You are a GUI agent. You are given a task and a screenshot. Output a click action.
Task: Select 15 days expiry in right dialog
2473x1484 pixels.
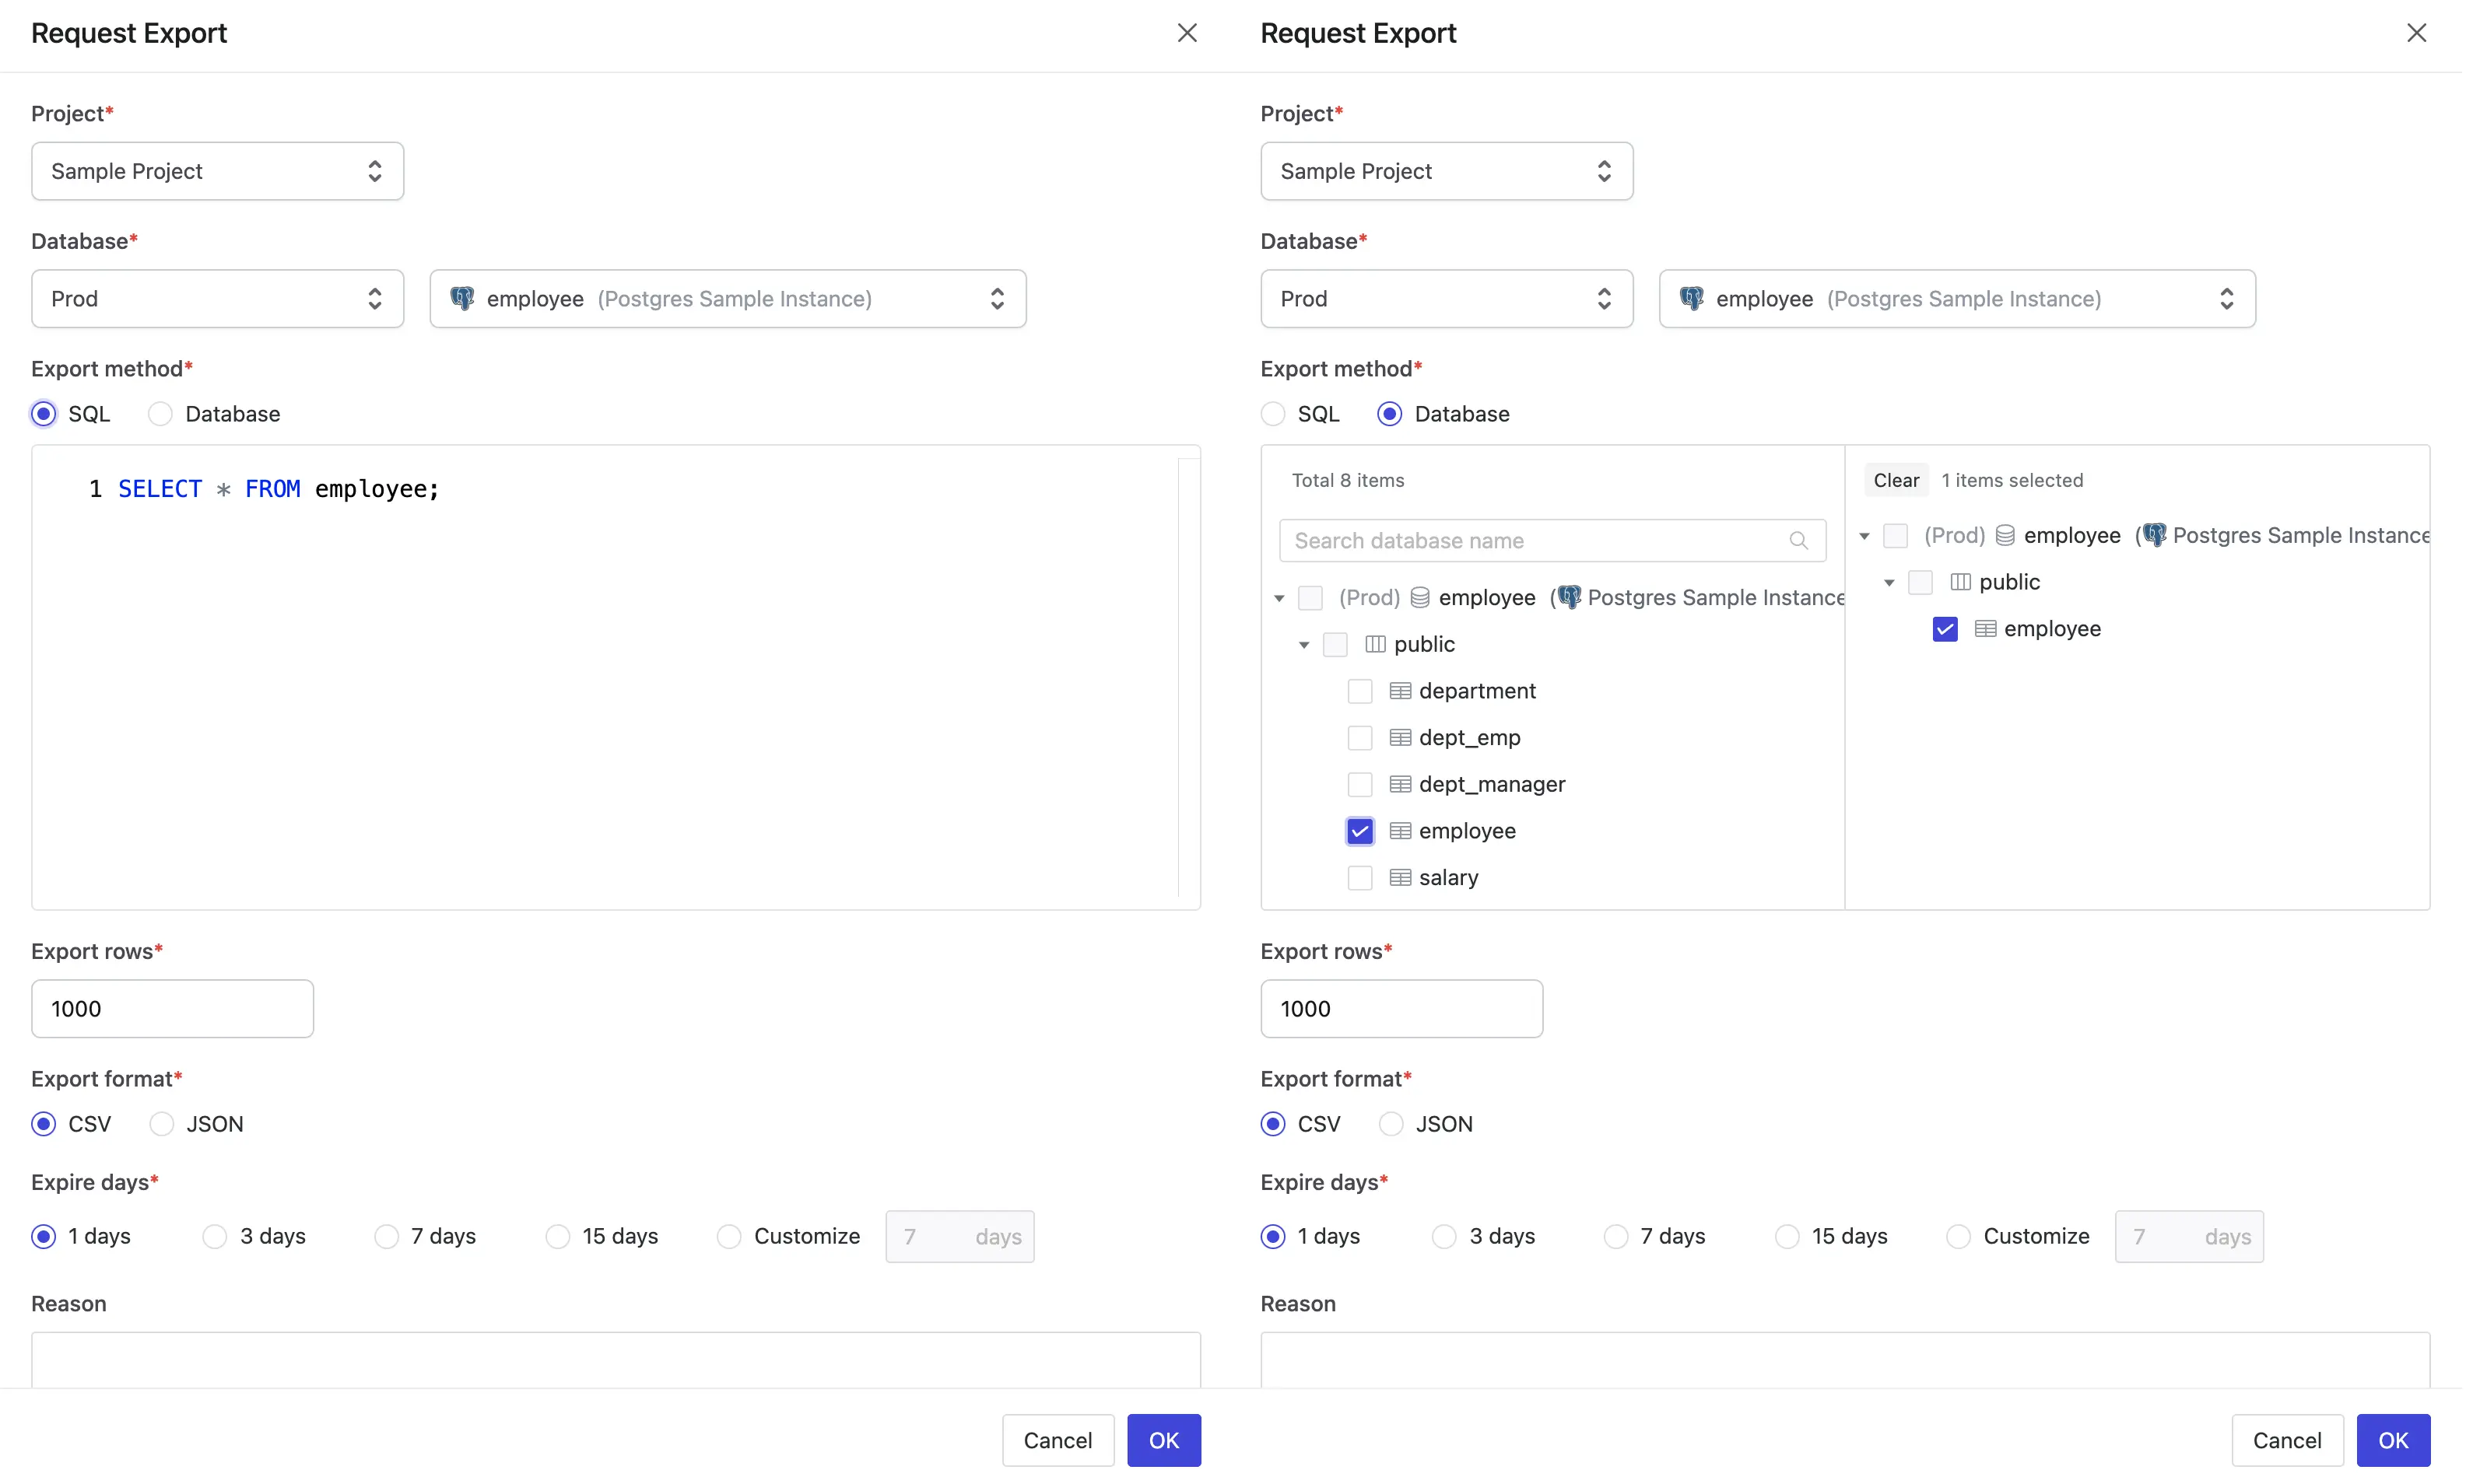click(1787, 1237)
